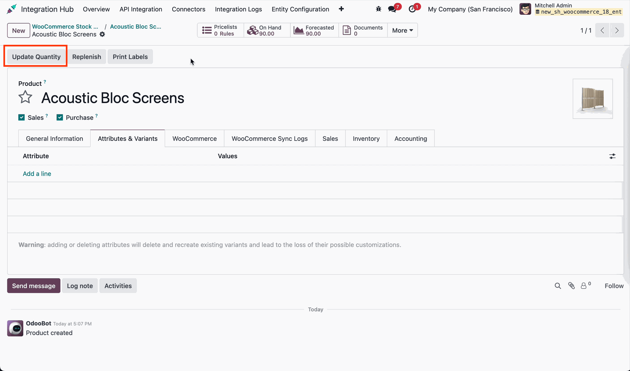This screenshot has height=371, width=630.
Task: Click Print Labels button
Action: 130,57
